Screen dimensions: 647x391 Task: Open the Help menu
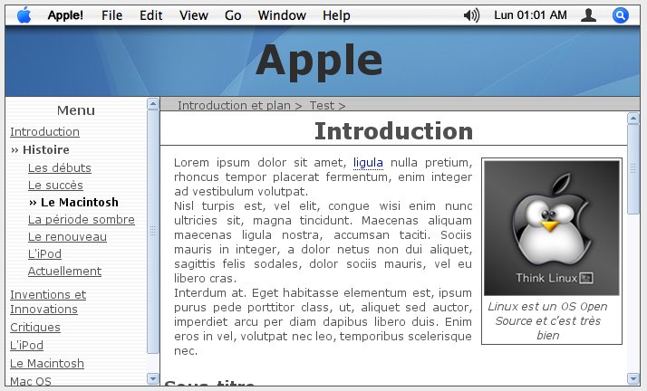336,15
